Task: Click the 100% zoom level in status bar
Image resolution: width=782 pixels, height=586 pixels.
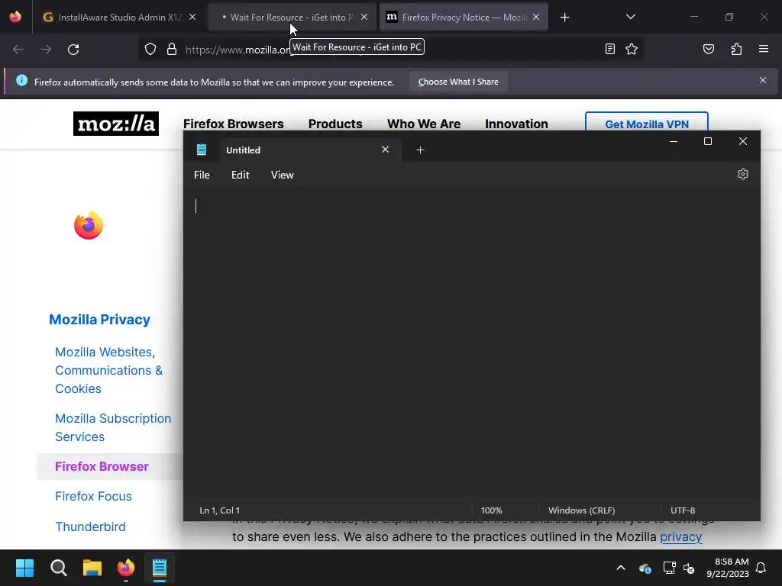Action: coord(491,510)
